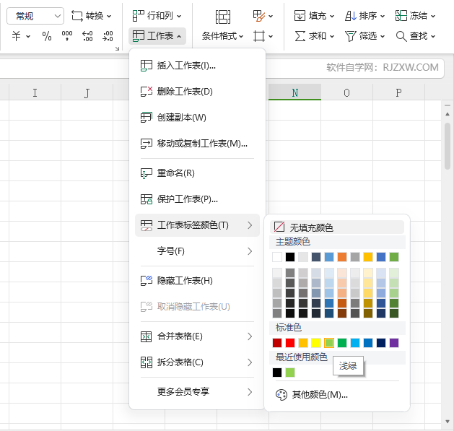Viewport: 454px width, 431px height.
Task: Click the 筛选 filter button
Action: (364, 36)
